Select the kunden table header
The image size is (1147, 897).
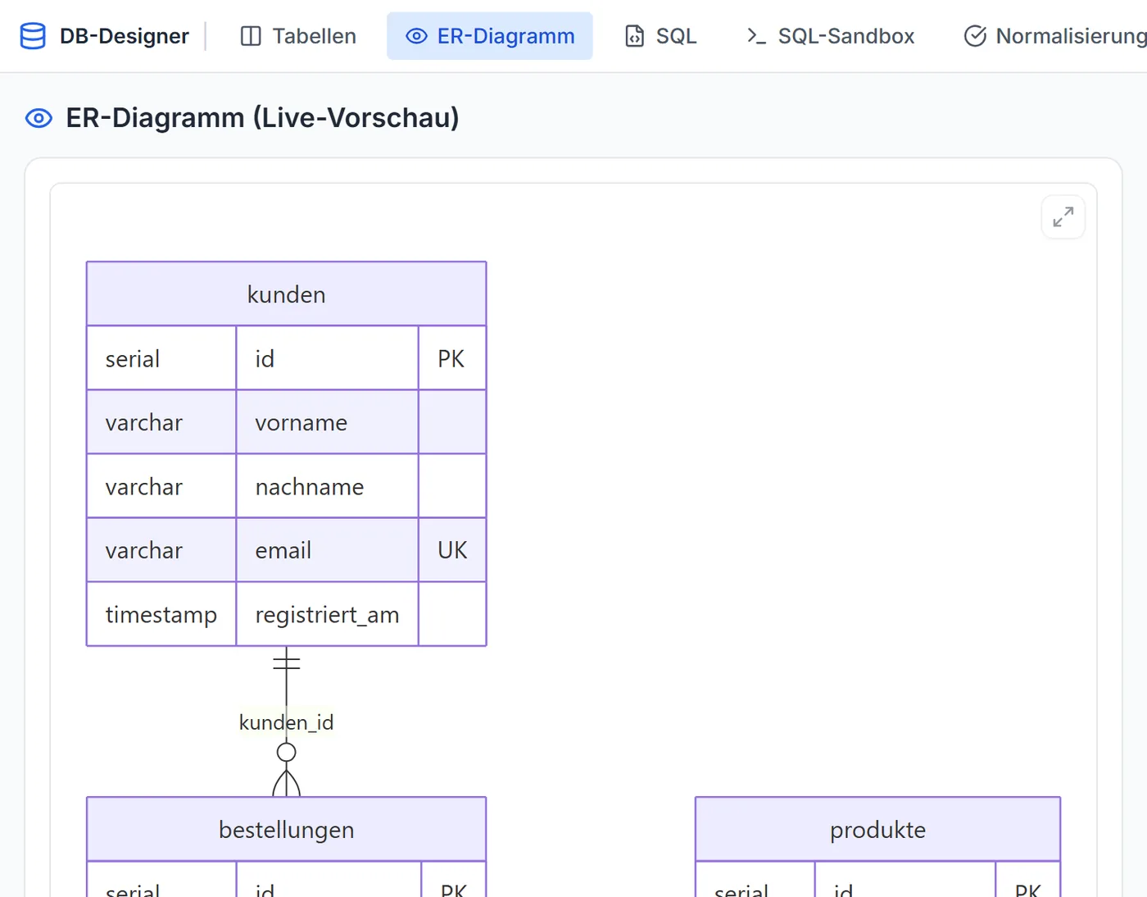287,294
